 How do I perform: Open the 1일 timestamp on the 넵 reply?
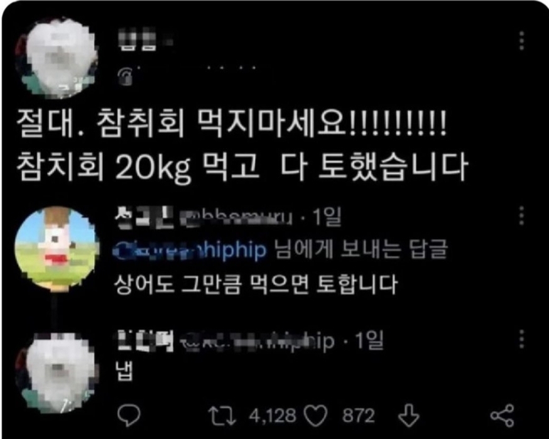coord(369,340)
